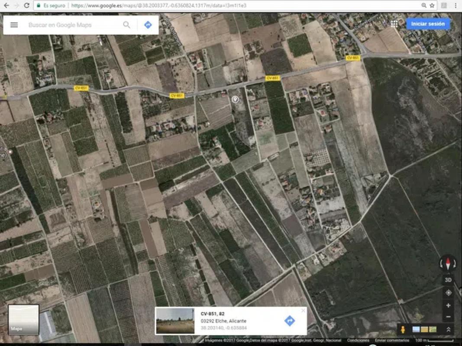Expand the imagery strip with double chevron
Image resolution: width=462 pixels, height=346 pixels.
click(449, 330)
